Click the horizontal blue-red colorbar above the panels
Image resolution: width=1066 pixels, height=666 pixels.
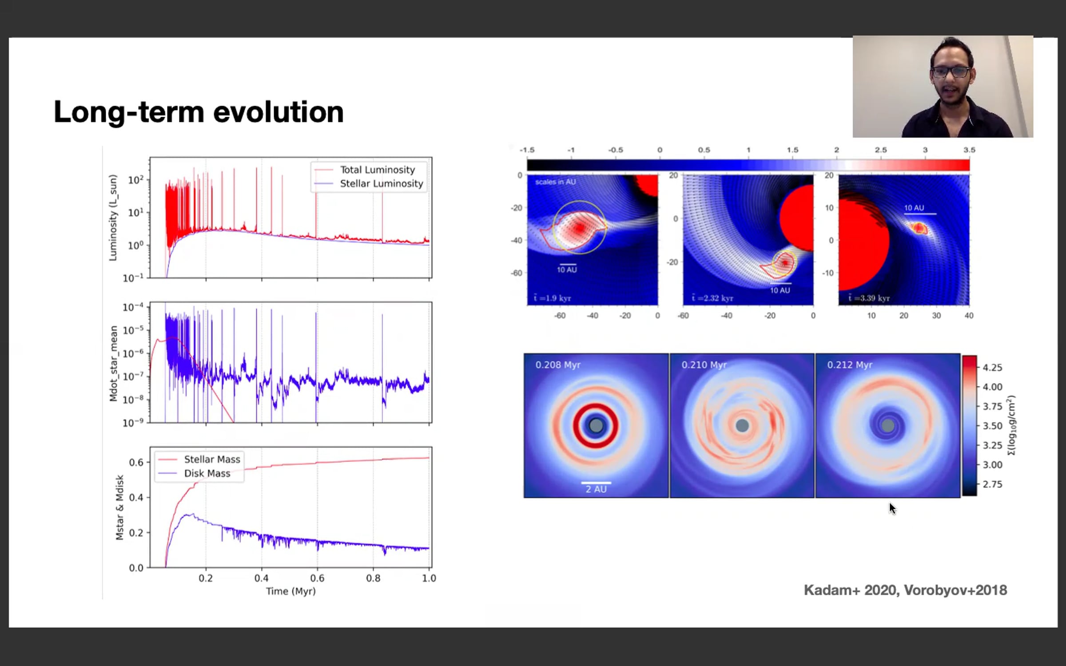click(x=748, y=165)
